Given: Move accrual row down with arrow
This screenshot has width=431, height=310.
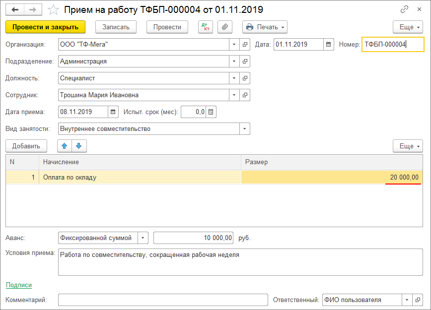Looking at the screenshot, I should point(79,146).
